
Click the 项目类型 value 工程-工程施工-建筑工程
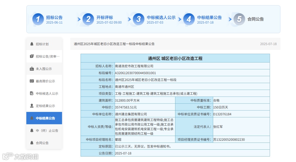[x=156, y=94]
